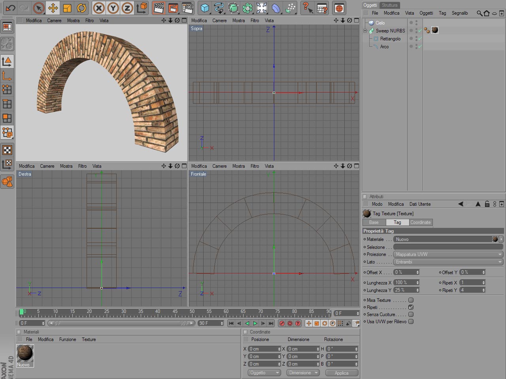Select the Rotate tool
The image size is (506, 379).
(x=81, y=8)
